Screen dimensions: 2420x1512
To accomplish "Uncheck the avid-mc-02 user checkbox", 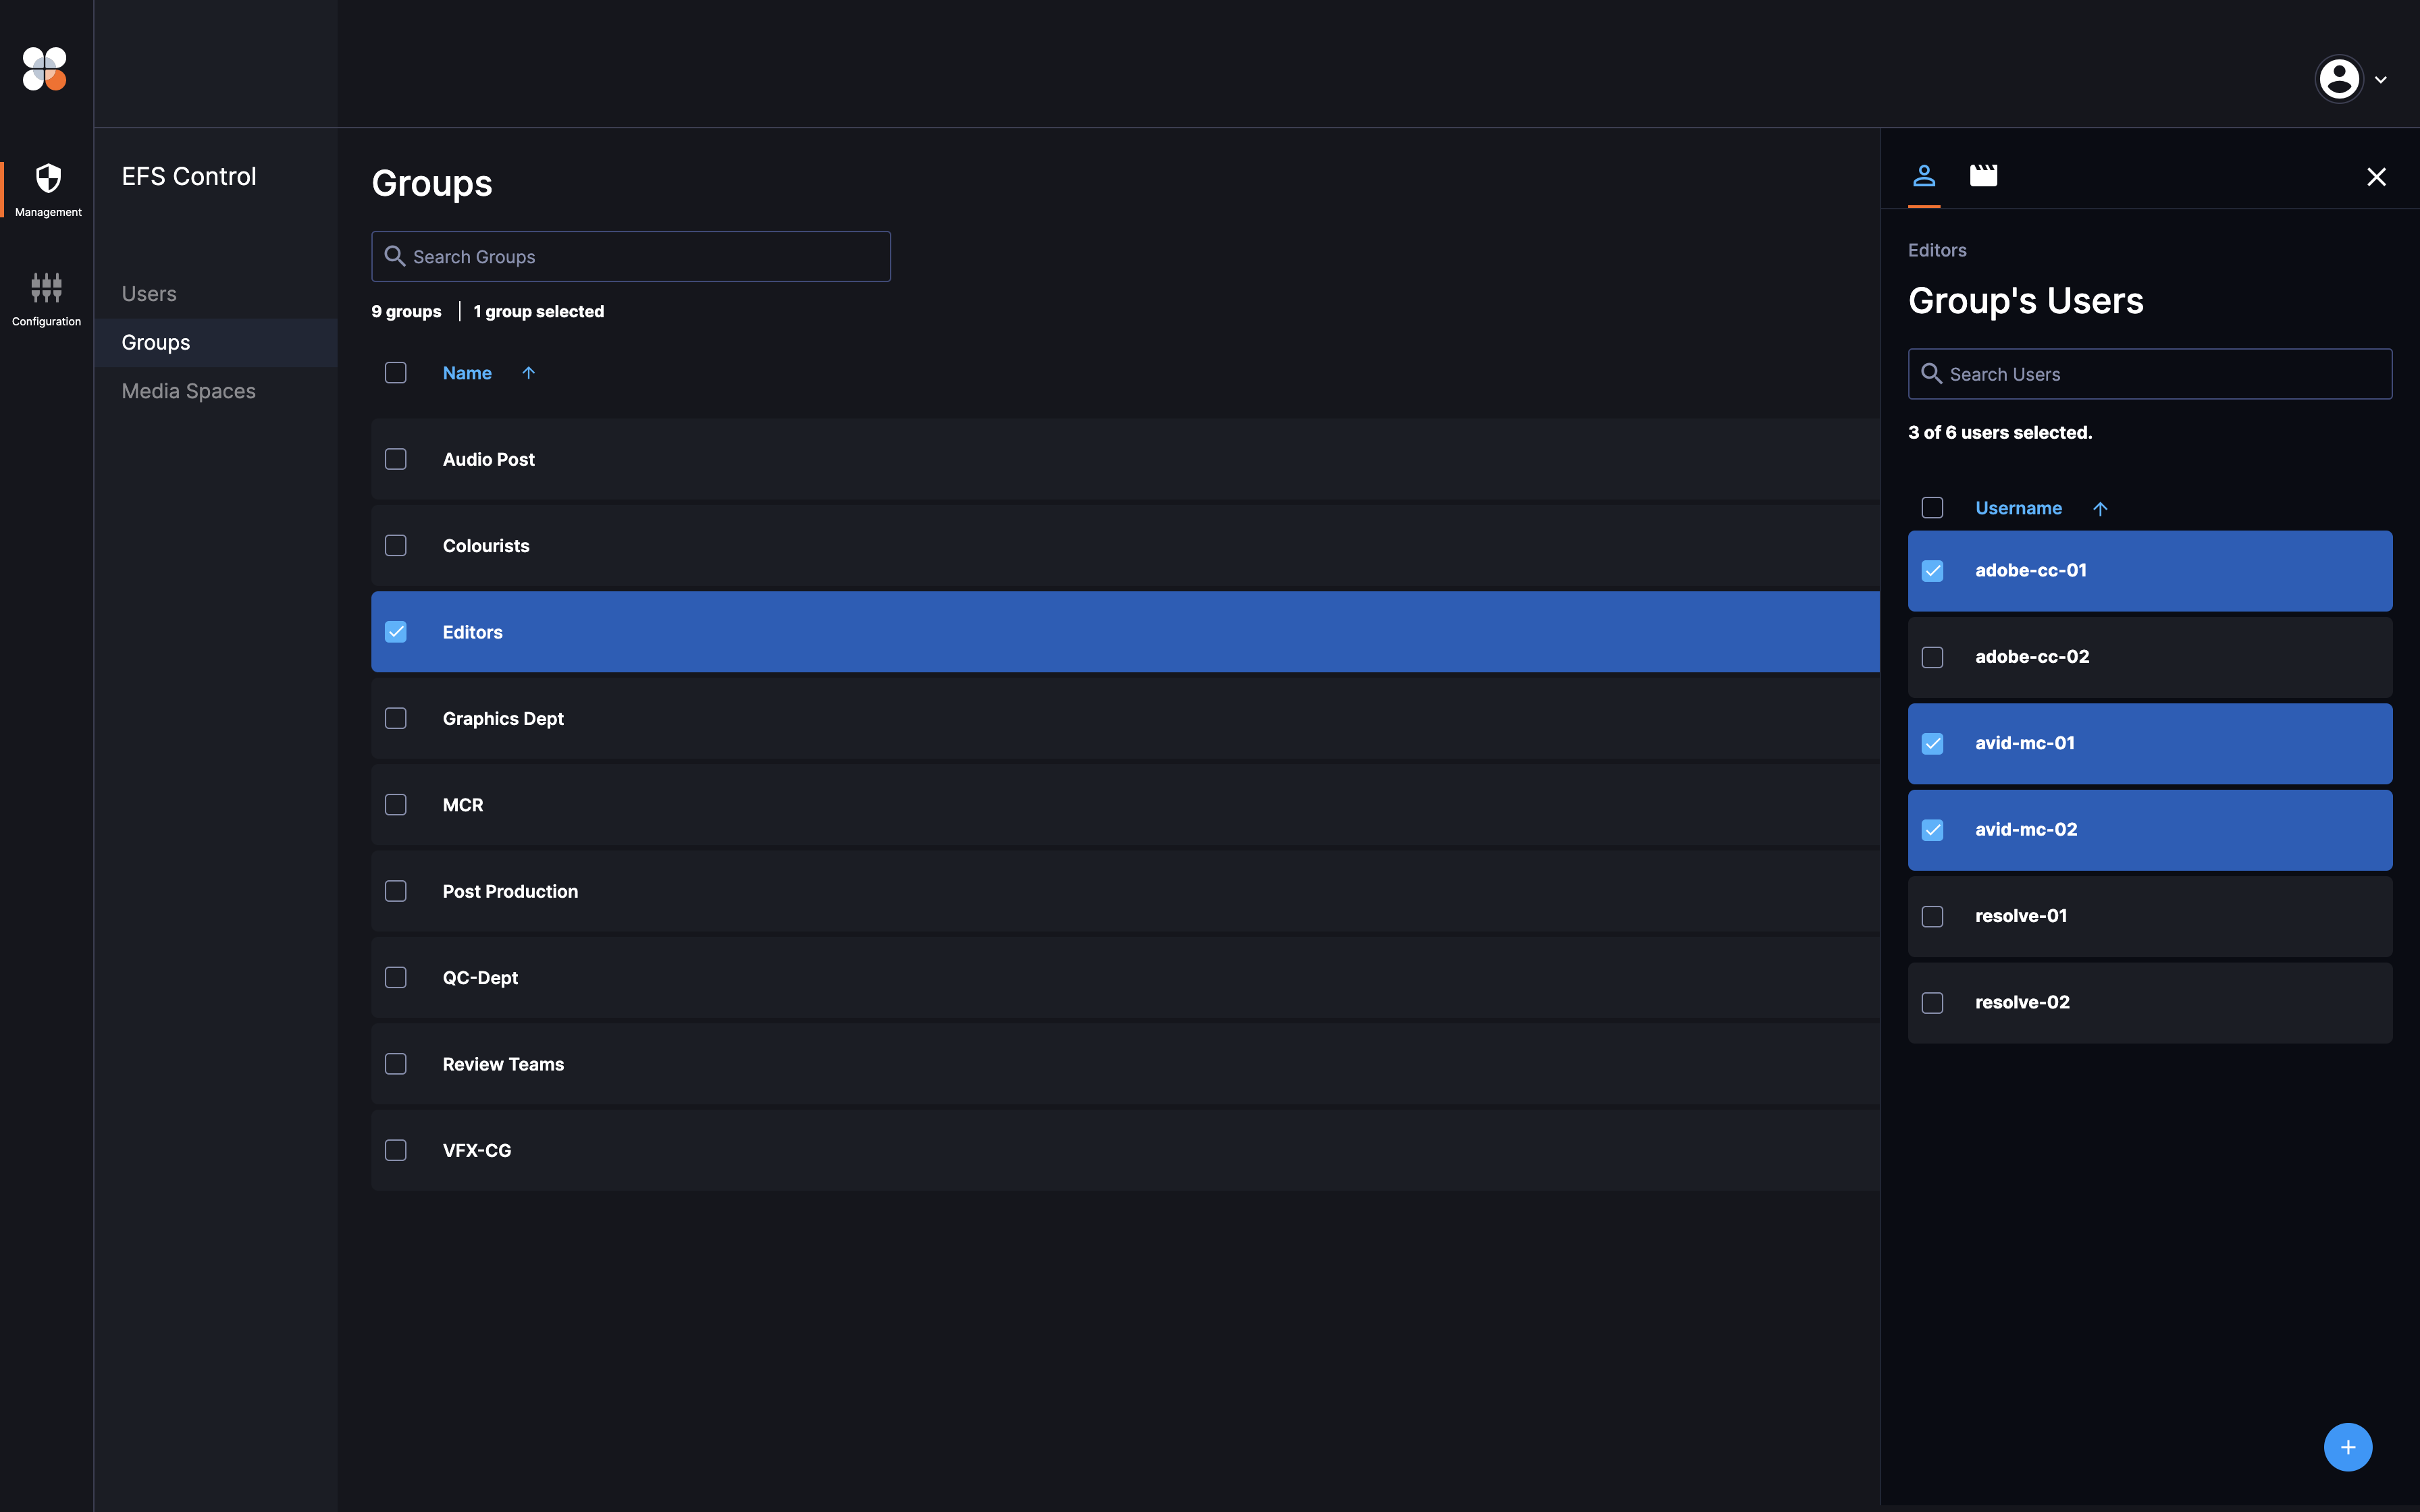I will [1932, 830].
